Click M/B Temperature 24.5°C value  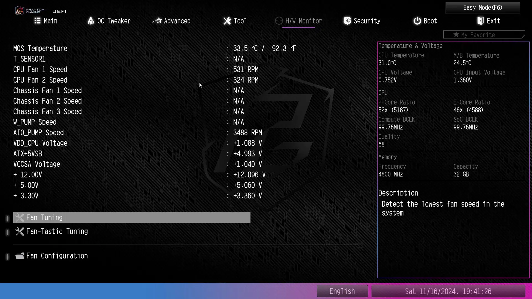point(462,63)
